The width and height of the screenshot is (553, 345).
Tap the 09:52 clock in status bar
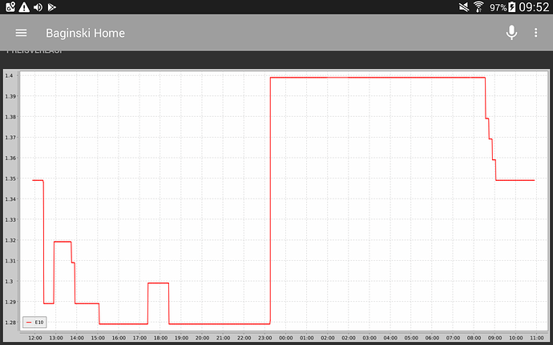534,7
